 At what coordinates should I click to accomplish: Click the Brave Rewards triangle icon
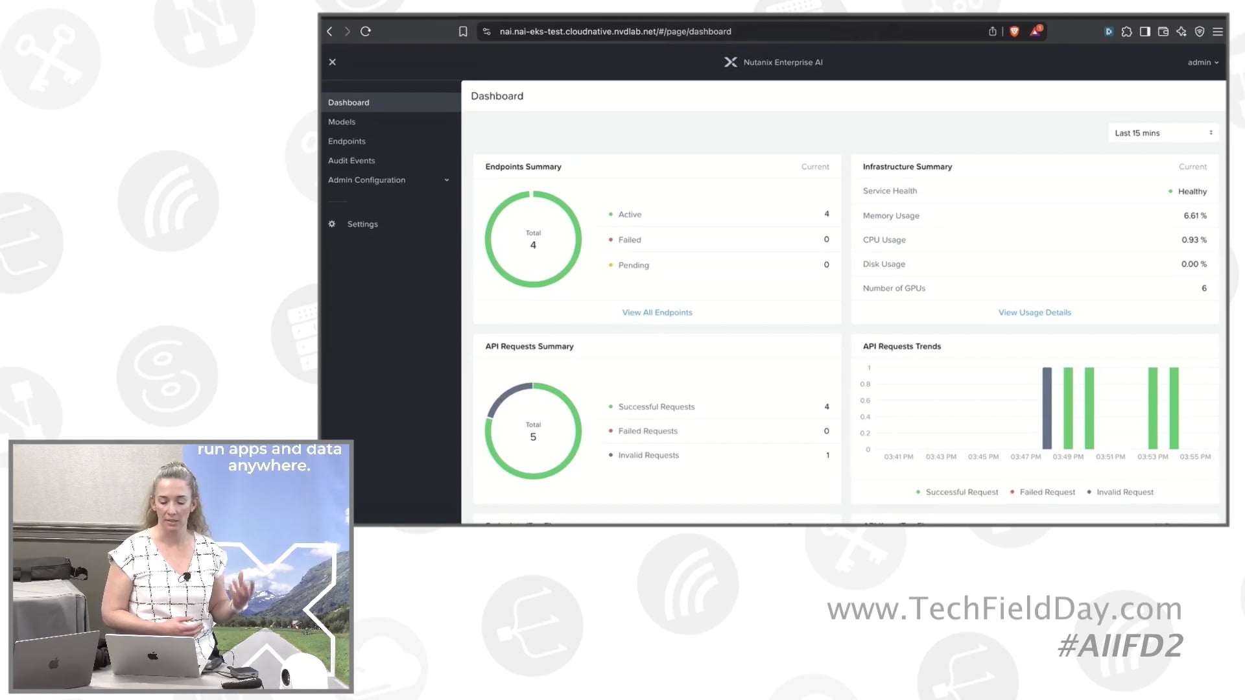click(x=1035, y=31)
